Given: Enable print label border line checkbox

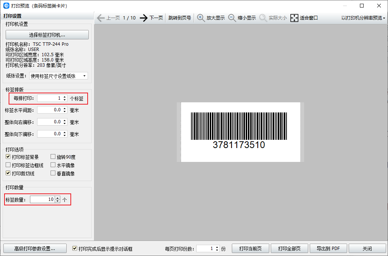Looking at the screenshot, I should point(8,165).
